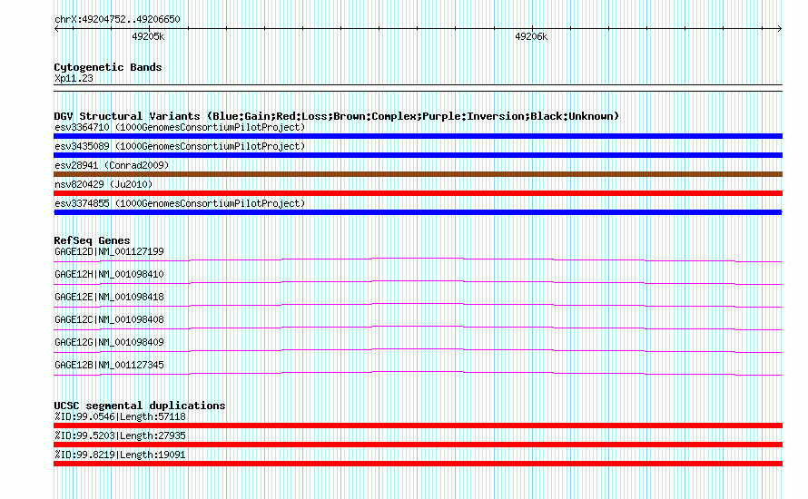Click gene label GAGE12H|NM_001098410

pyautogui.click(x=109, y=275)
